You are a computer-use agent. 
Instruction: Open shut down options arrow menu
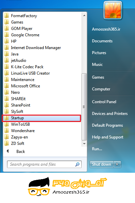(x=117, y=164)
